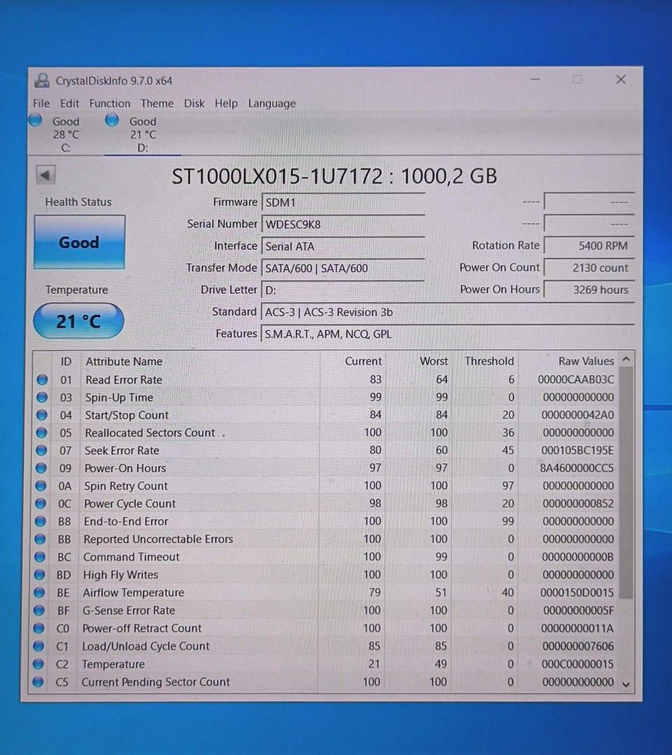Select raw value 000105BC195E

pos(577,451)
